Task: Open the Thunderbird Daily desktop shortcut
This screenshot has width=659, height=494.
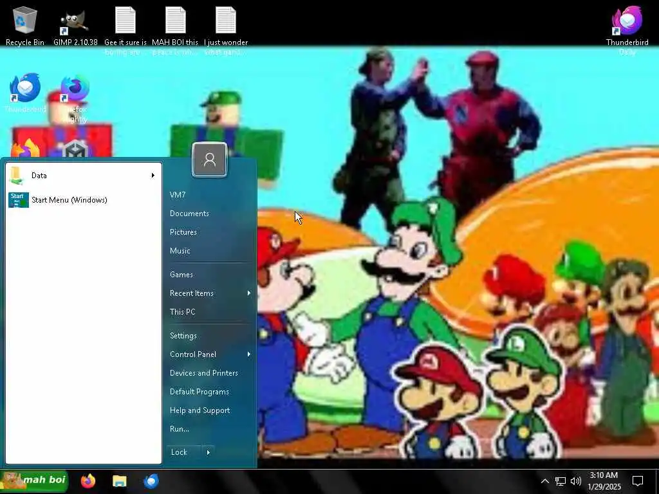Action: click(x=627, y=30)
